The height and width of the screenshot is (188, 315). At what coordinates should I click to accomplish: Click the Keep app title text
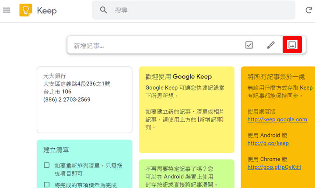pyautogui.click(x=47, y=10)
